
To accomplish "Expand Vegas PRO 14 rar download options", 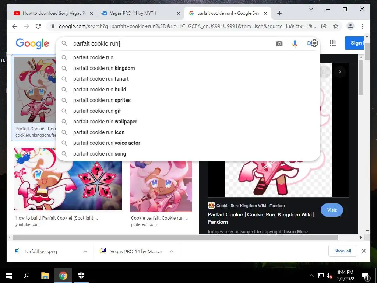I will (171, 251).
